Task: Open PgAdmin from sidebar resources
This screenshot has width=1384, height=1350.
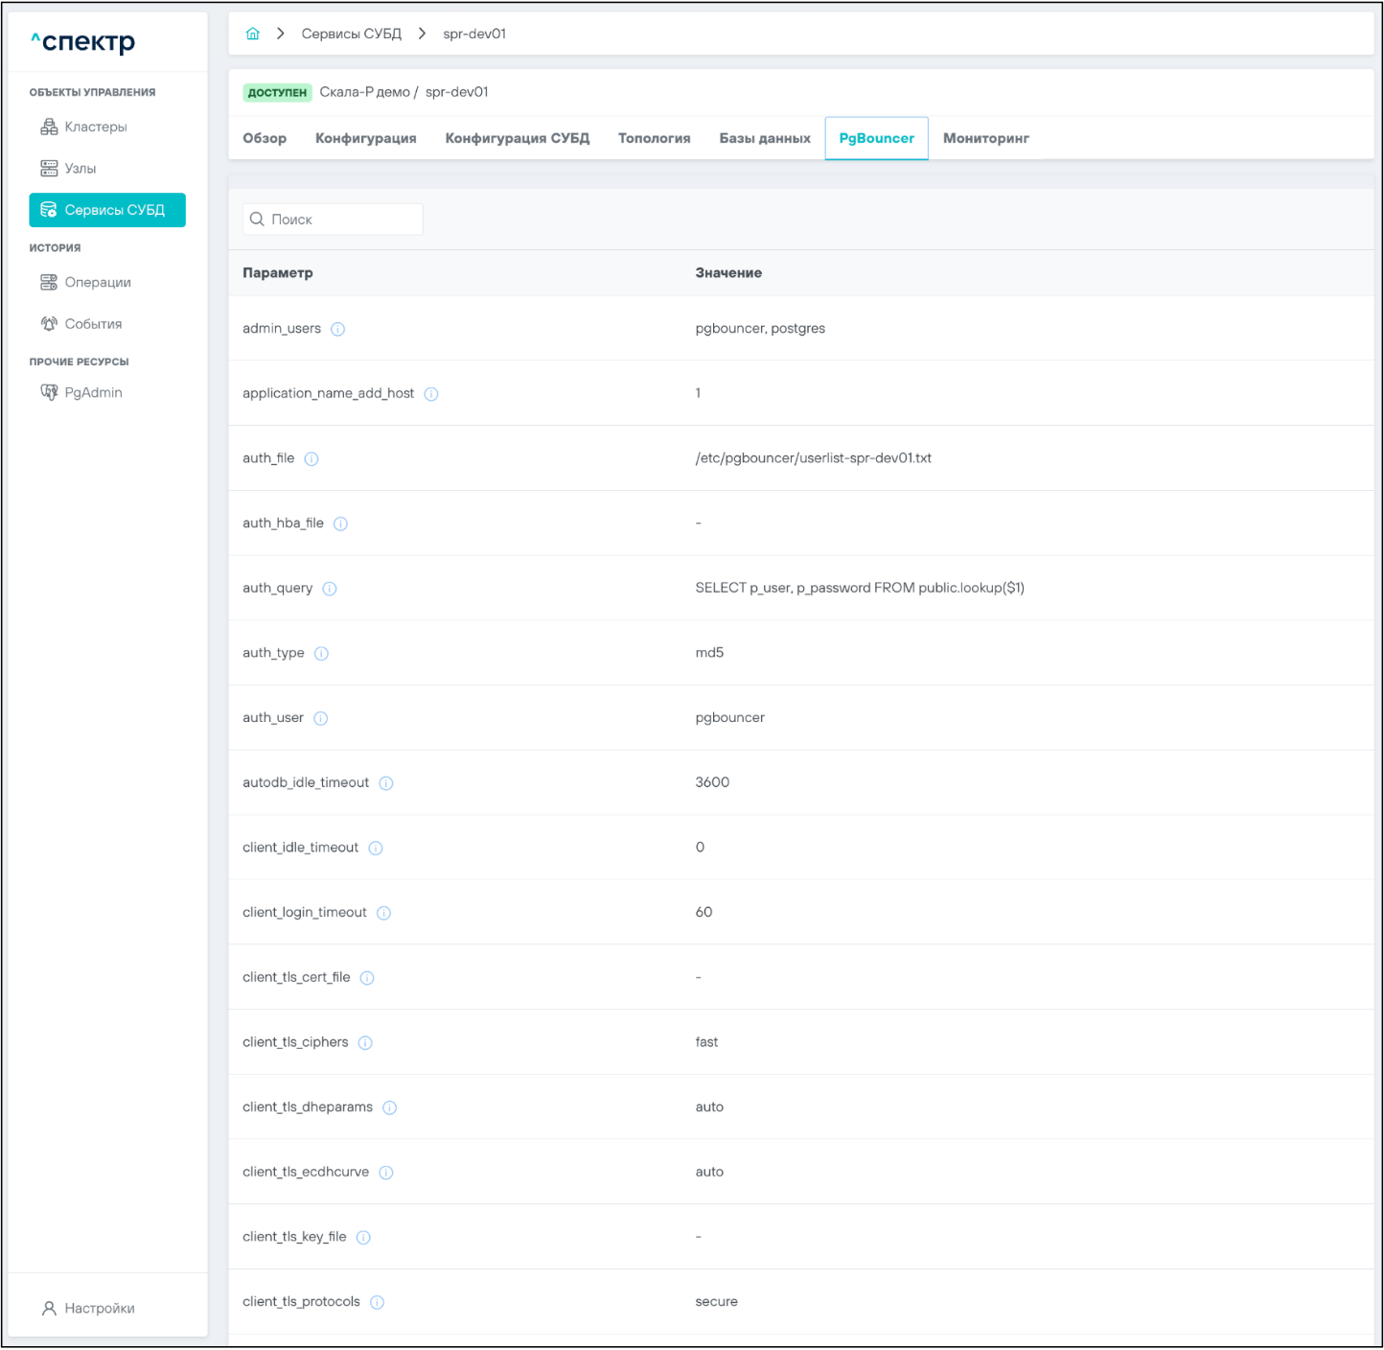Action: click(93, 392)
